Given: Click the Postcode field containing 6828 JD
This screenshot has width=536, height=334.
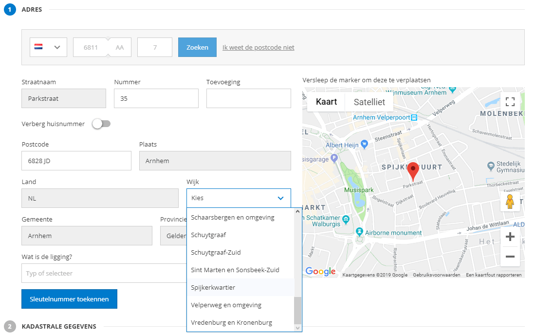Looking at the screenshot, I should coord(76,161).
